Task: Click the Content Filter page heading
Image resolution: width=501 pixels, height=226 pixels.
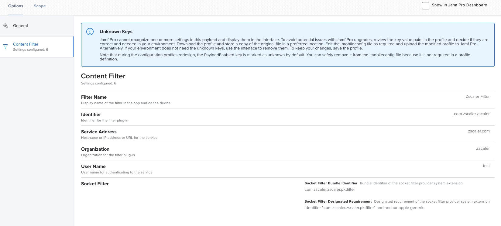Action: coord(103,76)
